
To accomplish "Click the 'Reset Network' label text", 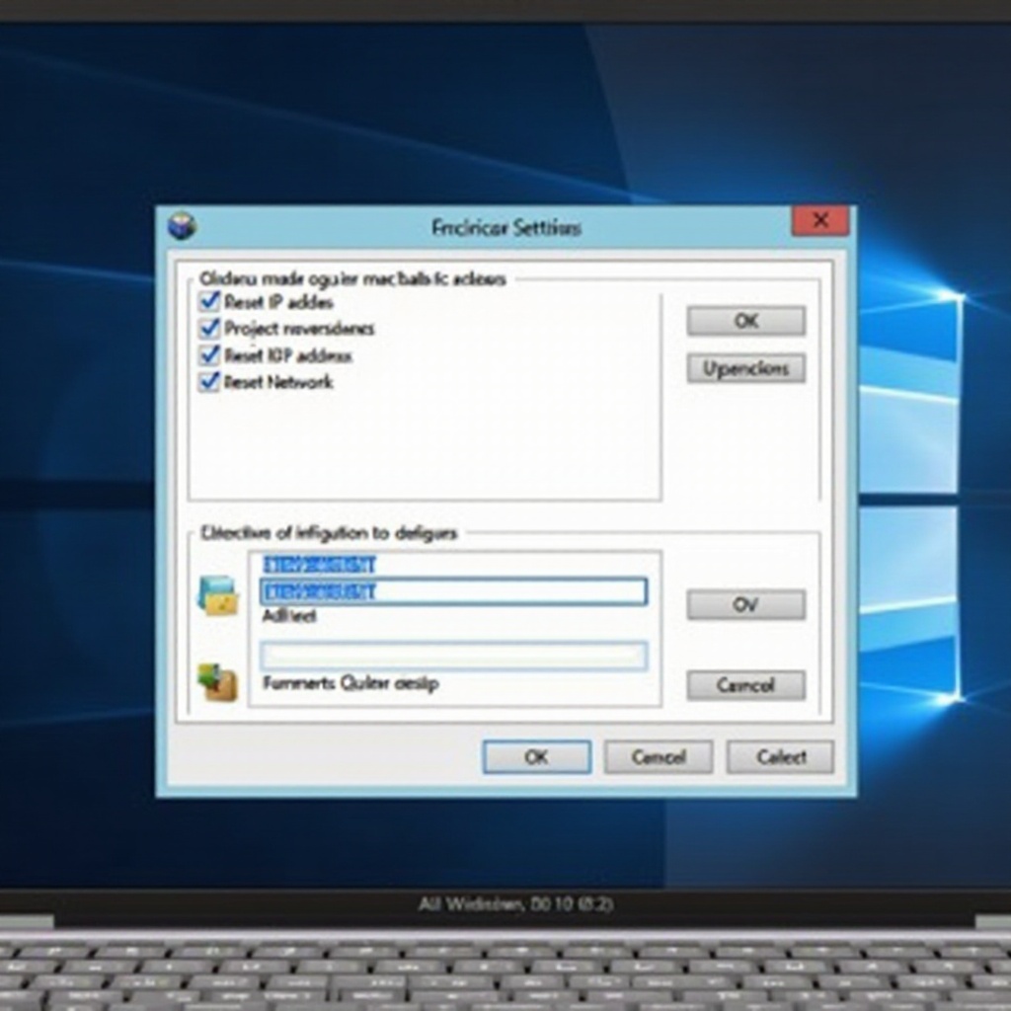I will click(x=277, y=382).
